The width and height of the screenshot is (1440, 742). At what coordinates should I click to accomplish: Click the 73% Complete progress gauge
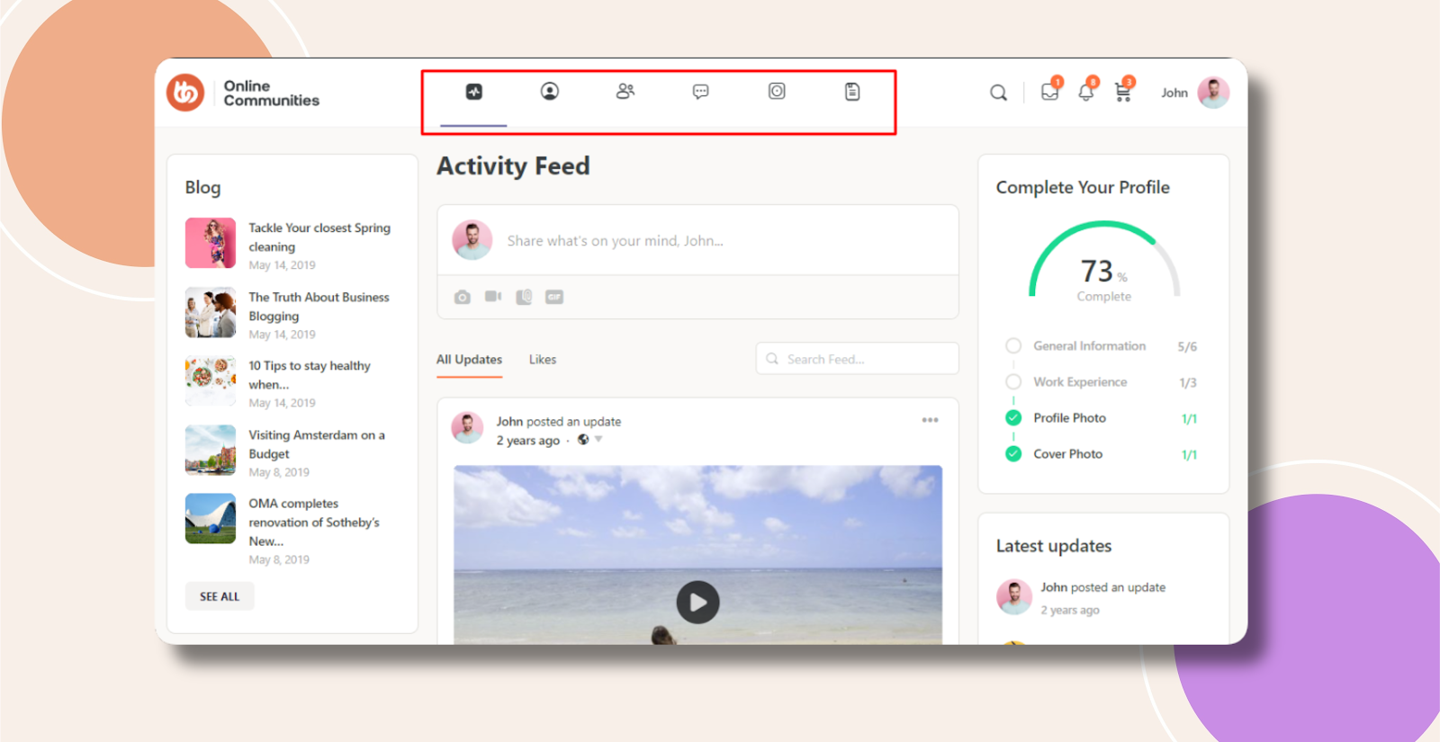tap(1104, 261)
